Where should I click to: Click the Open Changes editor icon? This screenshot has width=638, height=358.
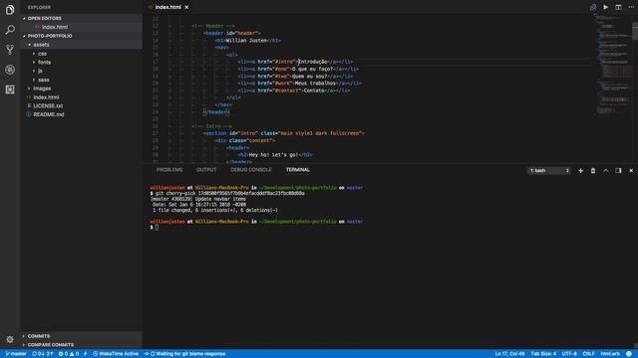(x=593, y=7)
